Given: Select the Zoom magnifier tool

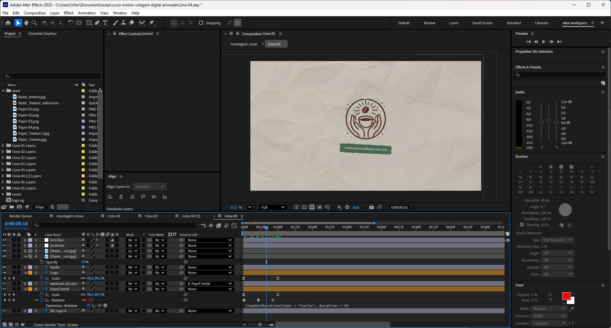Looking at the screenshot, I should coord(34,23).
